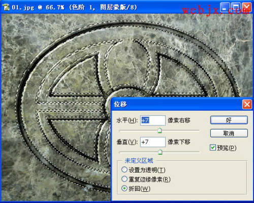The image size is (254, 203).
Task: Close the 位移 dialog with red X
Action: (247, 105)
